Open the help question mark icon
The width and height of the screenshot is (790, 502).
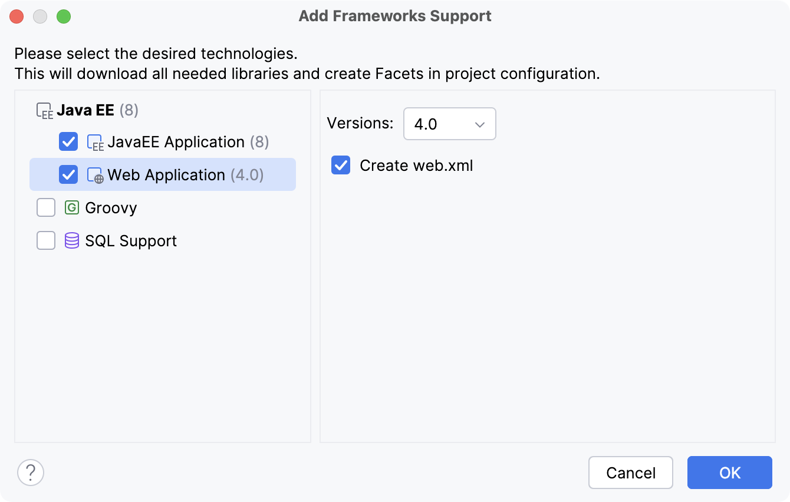coord(31,473)
